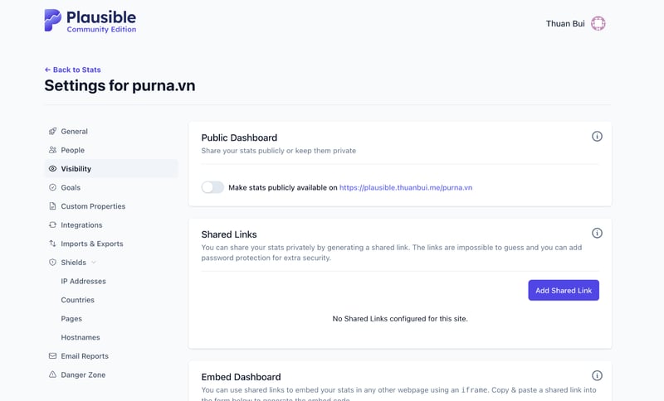The width and height of the screenshot is (664, 401).
Task: Click the General rocket icon in sidebar
Action: pos(53,132)
